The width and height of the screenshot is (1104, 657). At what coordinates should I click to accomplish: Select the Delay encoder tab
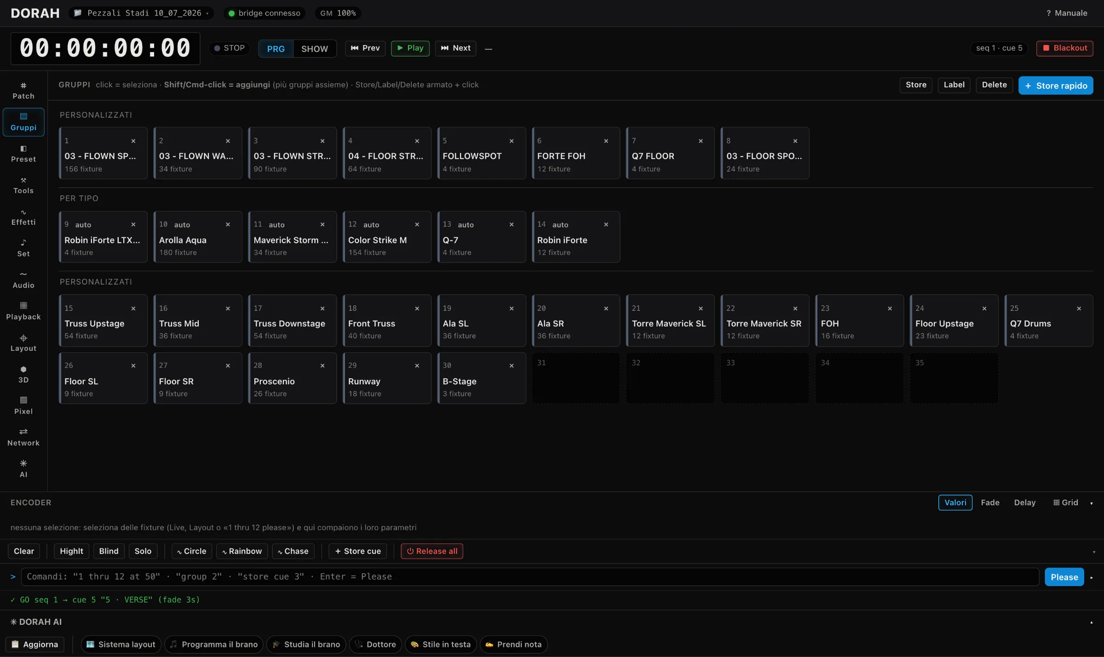[x=1025, y=503]
